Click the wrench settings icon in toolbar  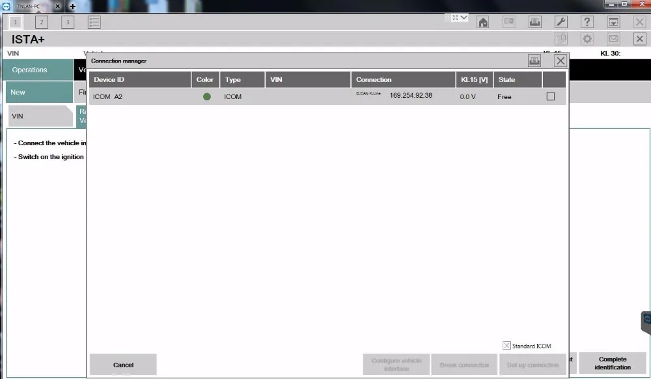[561, 22]
